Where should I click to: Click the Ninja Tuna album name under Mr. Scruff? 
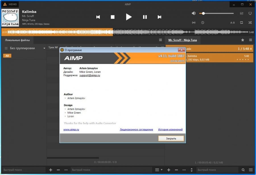(x=28, y=20)
